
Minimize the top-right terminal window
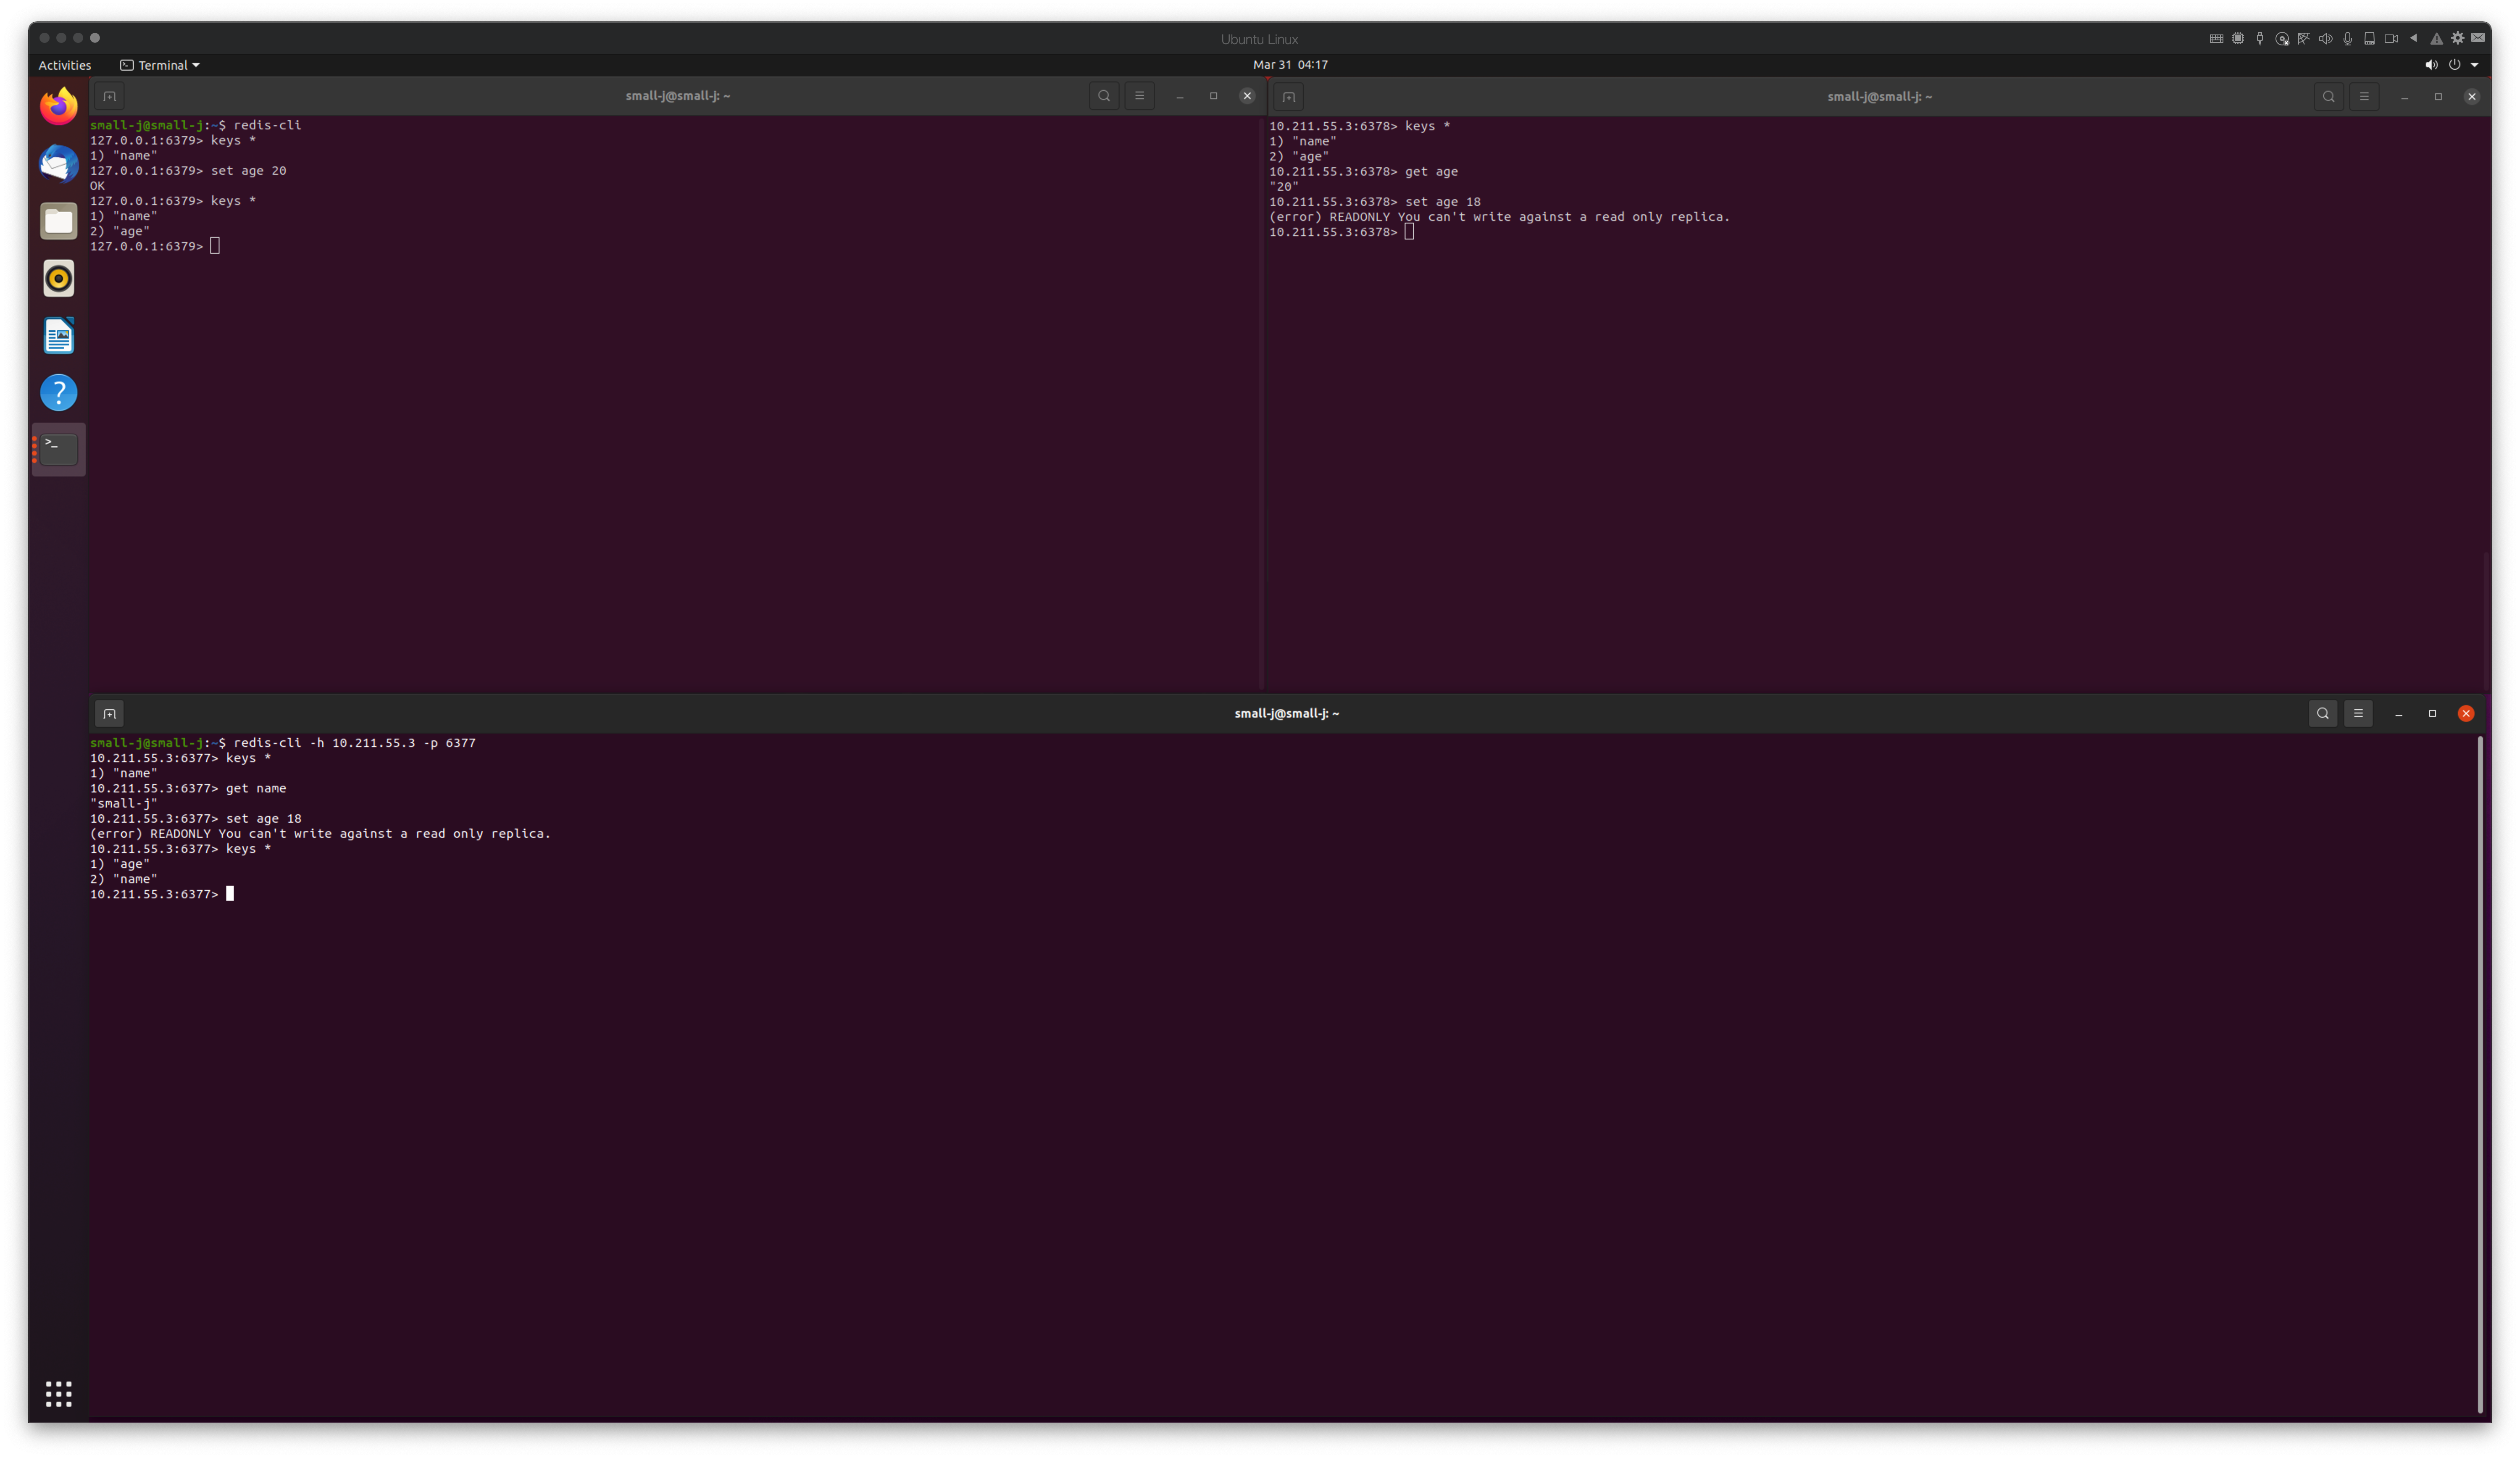(2405, 97)
